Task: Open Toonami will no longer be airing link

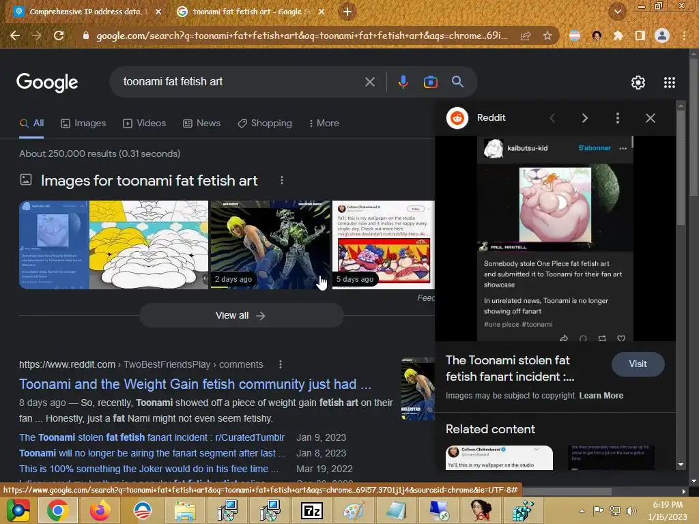Action: tap(152, 453)
